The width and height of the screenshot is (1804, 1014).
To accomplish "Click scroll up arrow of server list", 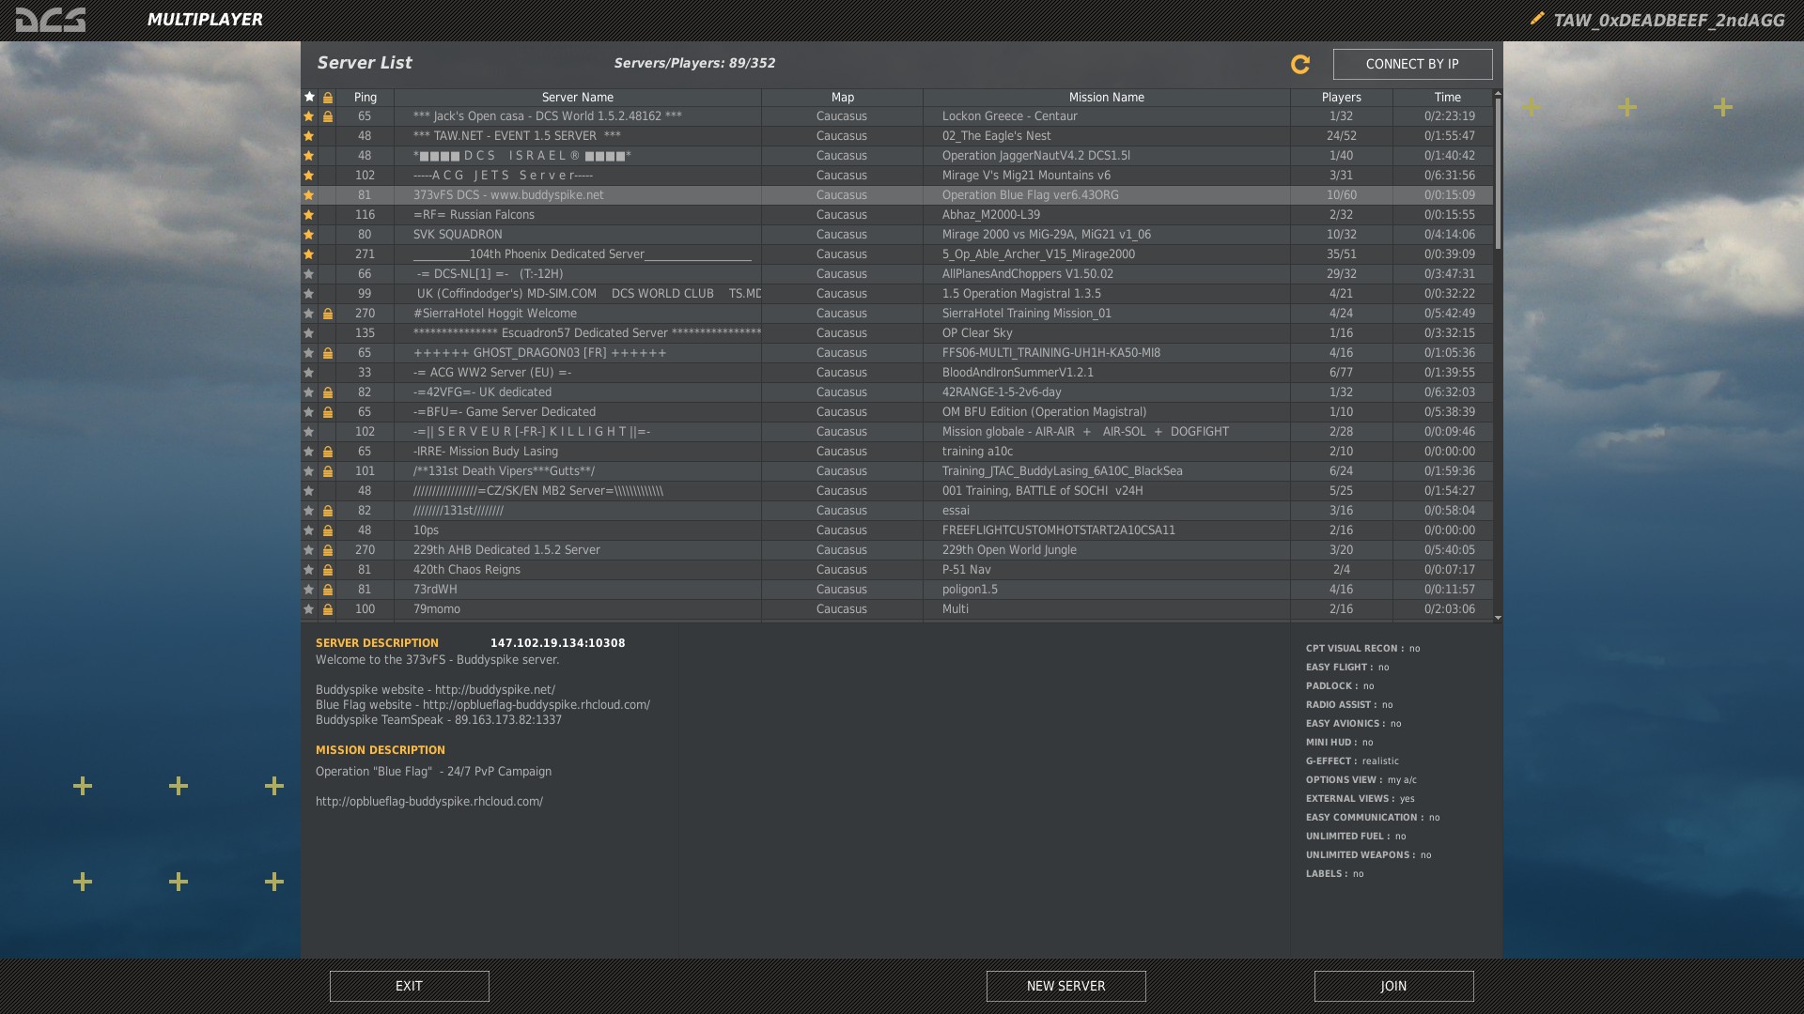I will pos(1498,93).
